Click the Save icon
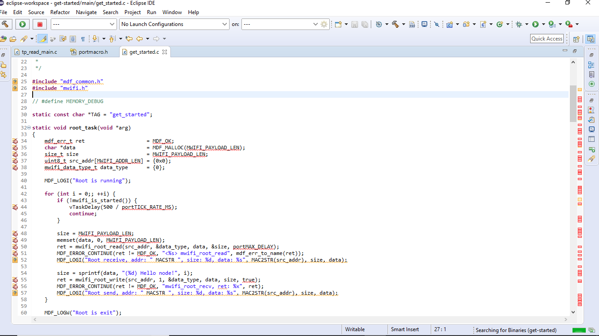 tap(355, 24)
